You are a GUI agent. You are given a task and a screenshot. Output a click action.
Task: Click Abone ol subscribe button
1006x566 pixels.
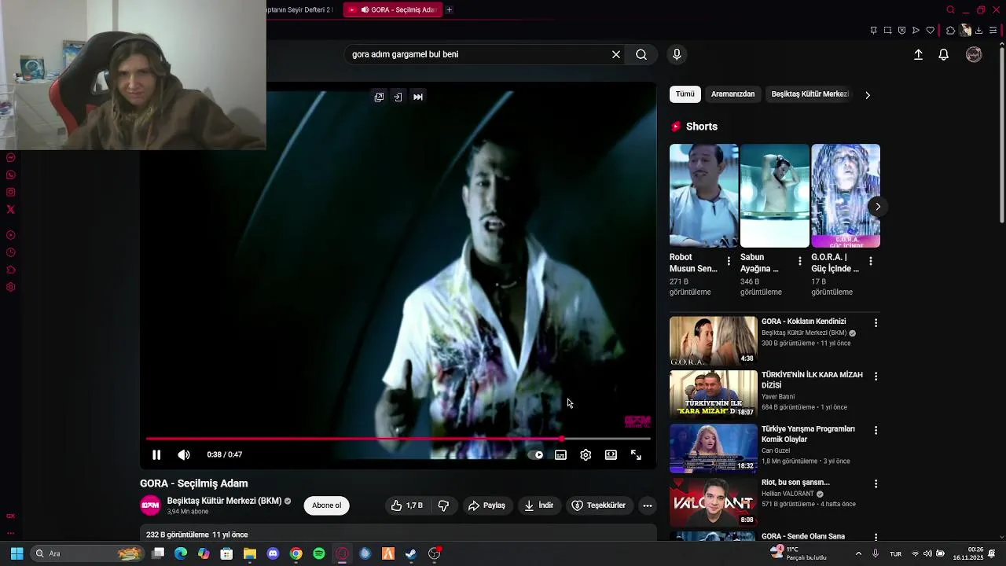[327, 505]
